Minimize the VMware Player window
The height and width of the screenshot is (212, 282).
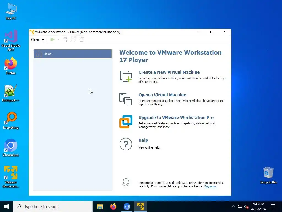tap(198, 32)
